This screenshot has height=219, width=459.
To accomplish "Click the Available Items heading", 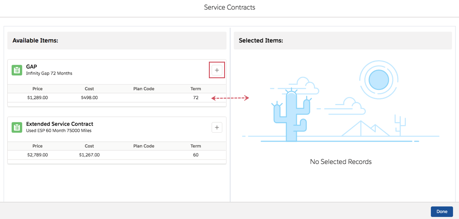I will point(35,41).
